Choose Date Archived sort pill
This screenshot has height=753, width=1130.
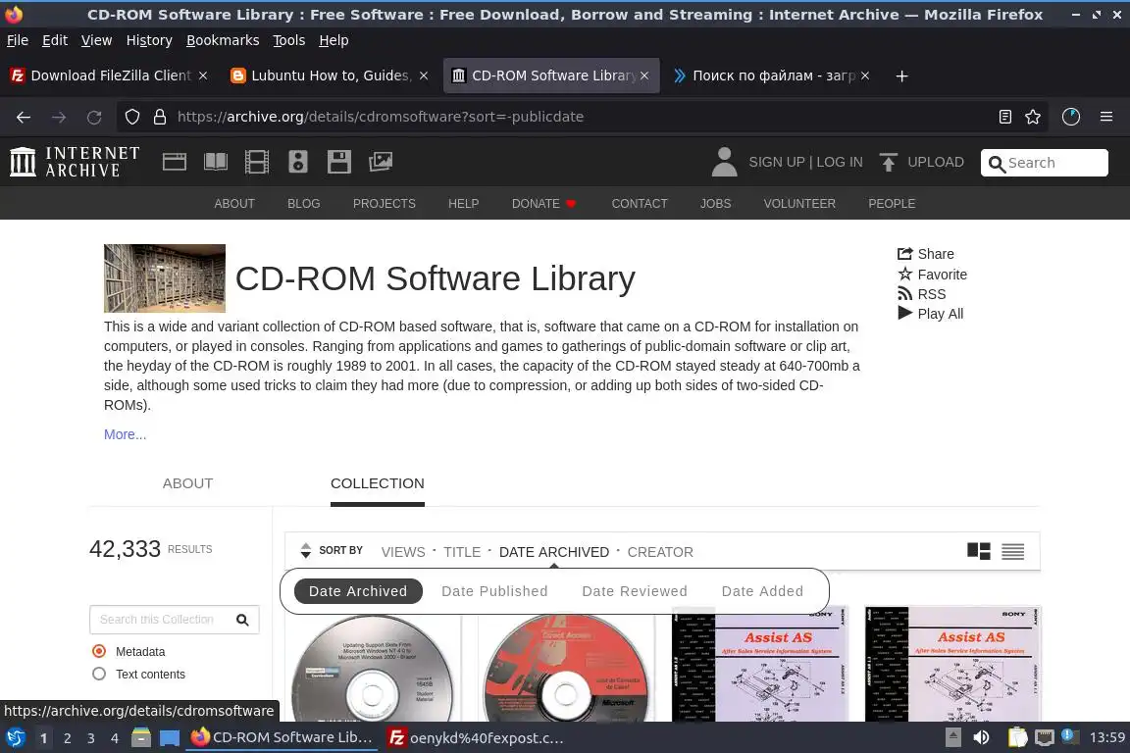[358, 591]
